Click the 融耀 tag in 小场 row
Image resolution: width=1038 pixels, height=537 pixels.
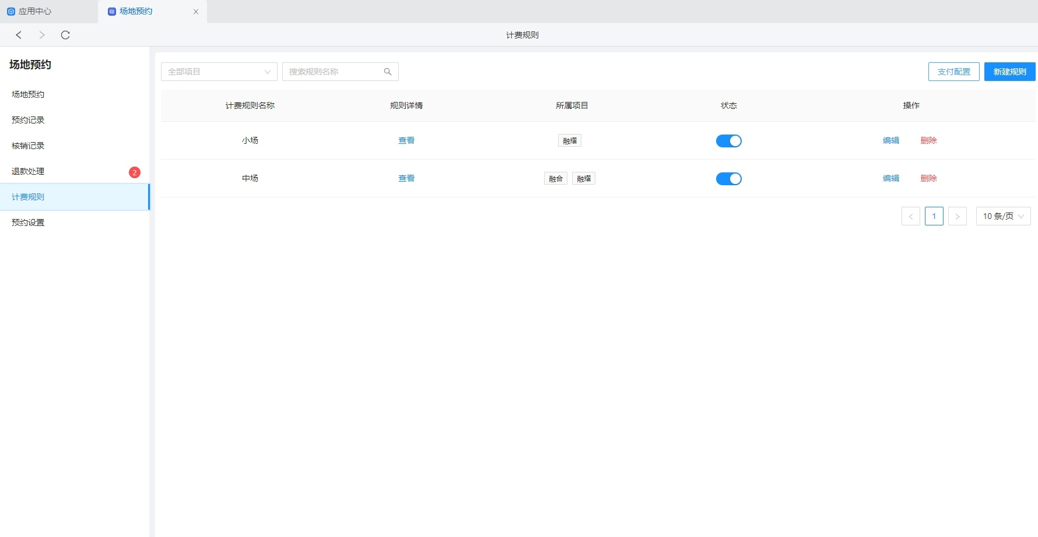coord(570,140)
